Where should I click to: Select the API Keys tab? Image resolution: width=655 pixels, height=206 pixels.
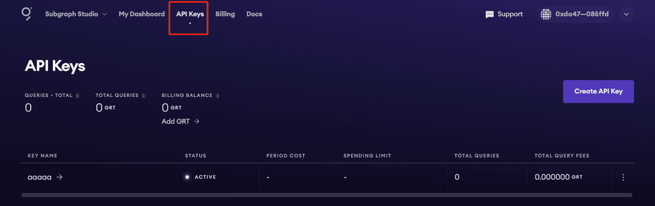[190, 14]
